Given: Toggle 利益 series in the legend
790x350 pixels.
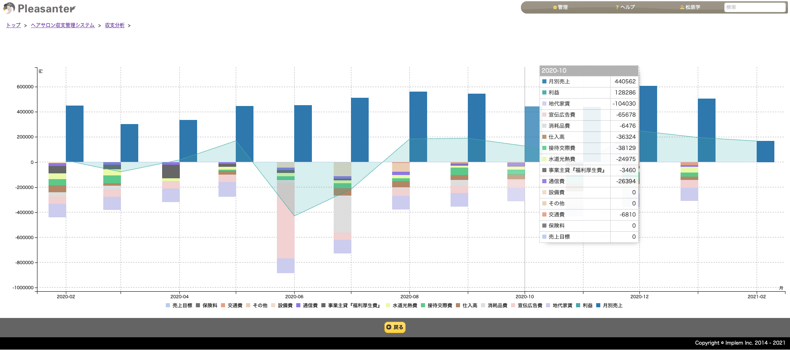Looking at the screenshot, I should click(x=584, y=306).
